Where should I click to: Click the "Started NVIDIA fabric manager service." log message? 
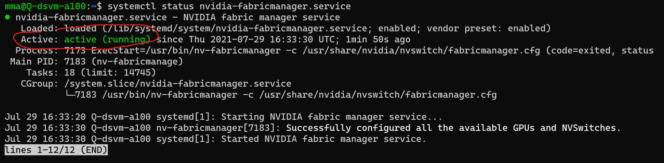323,139
